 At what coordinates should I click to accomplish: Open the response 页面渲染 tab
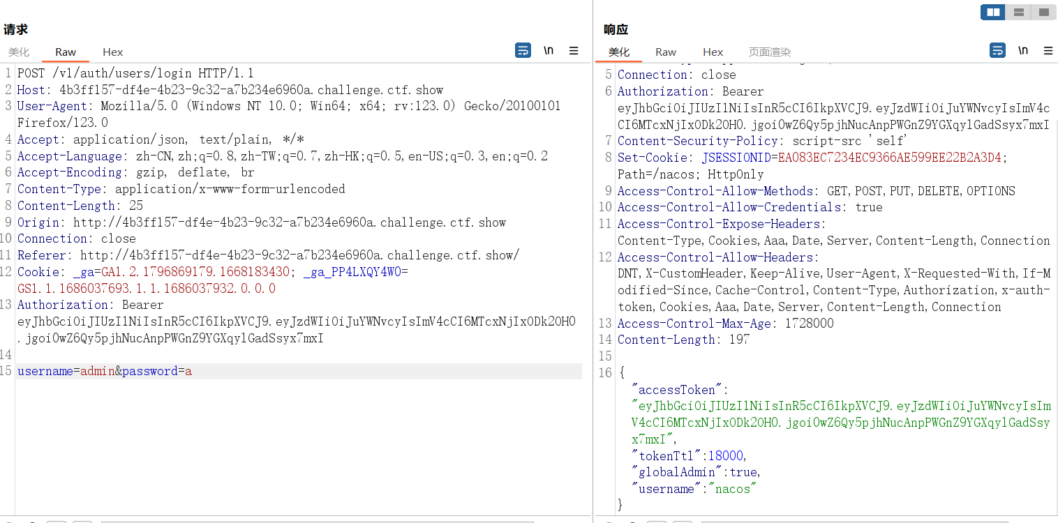tap(770, 52)
